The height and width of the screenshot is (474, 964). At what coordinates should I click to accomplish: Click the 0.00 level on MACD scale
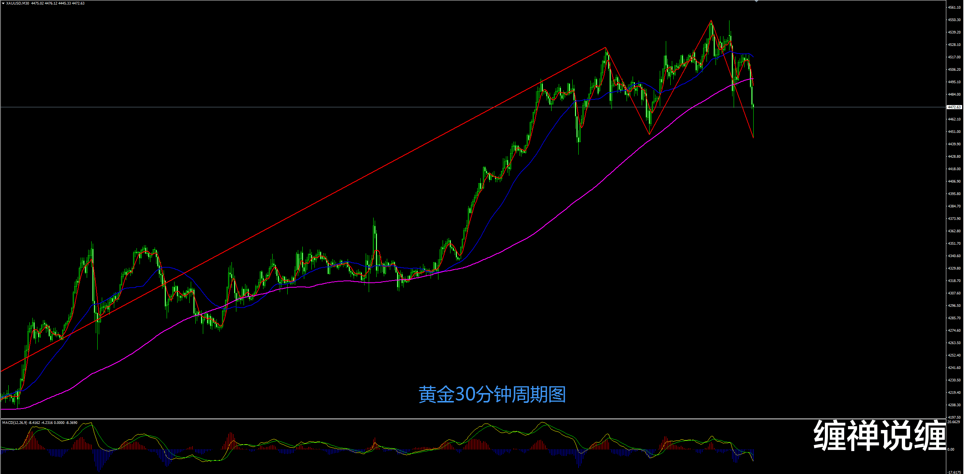pos(951,450)
